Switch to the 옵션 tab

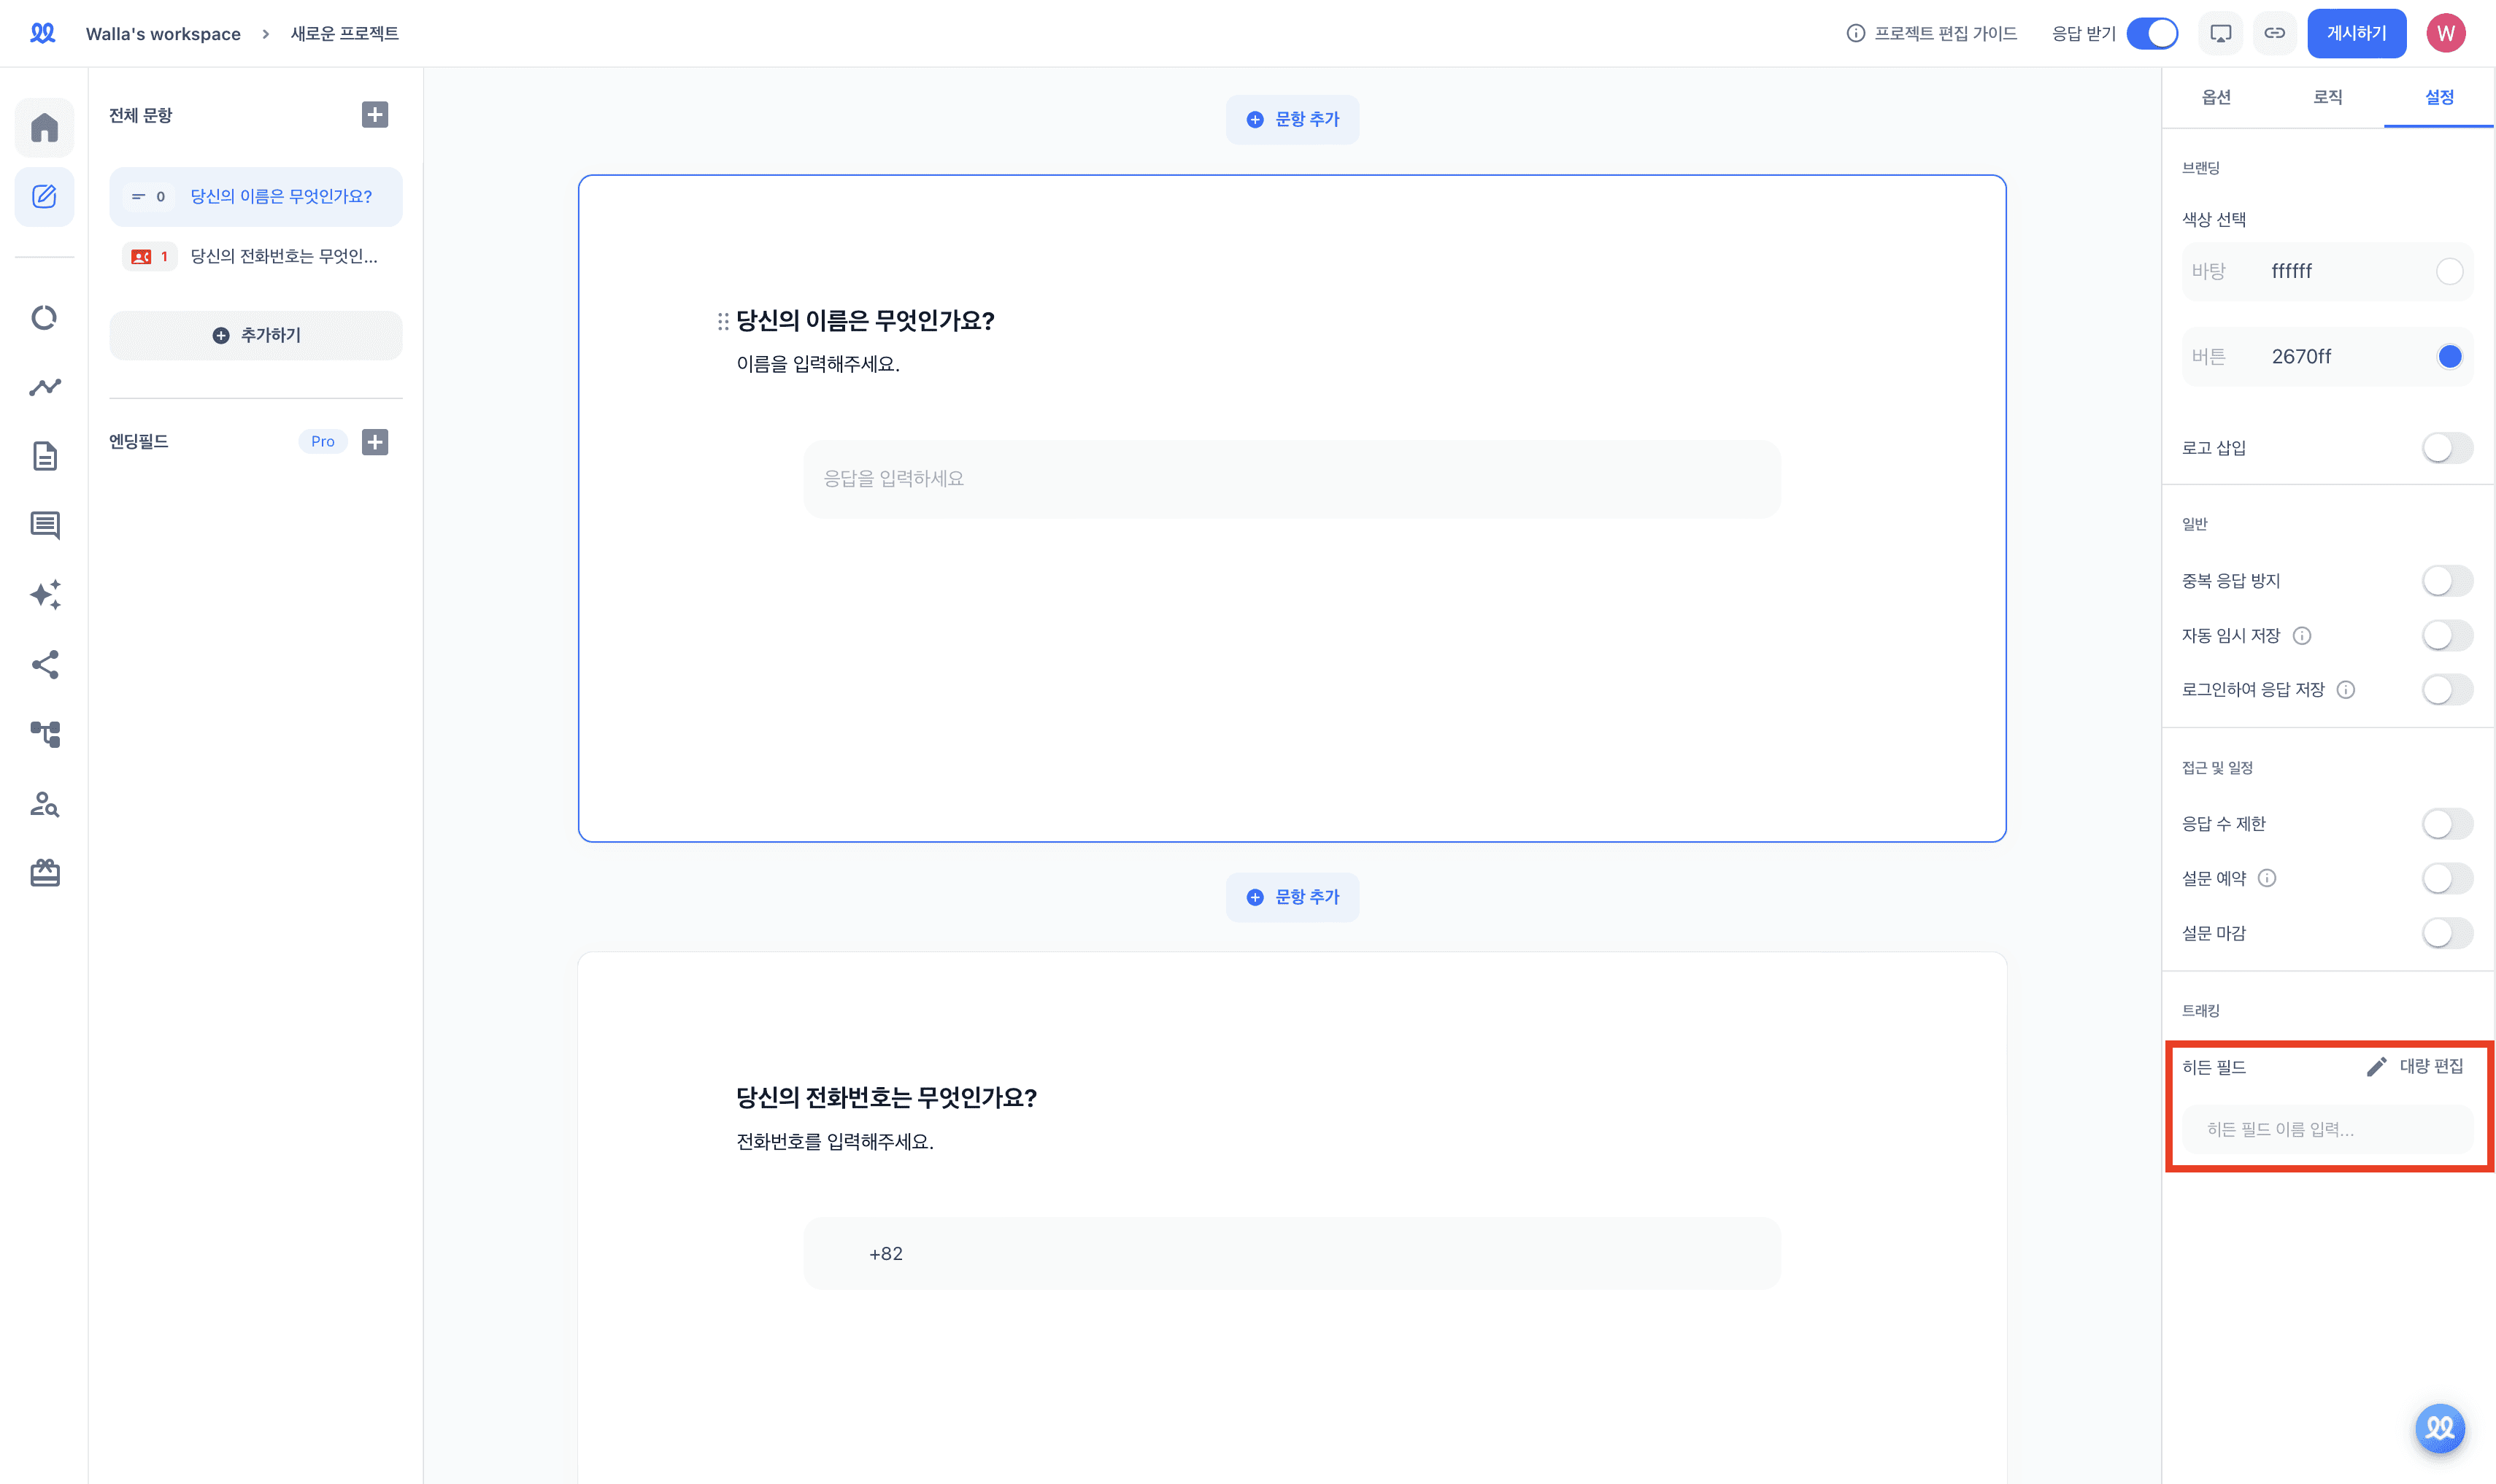tap(2216, 97)
